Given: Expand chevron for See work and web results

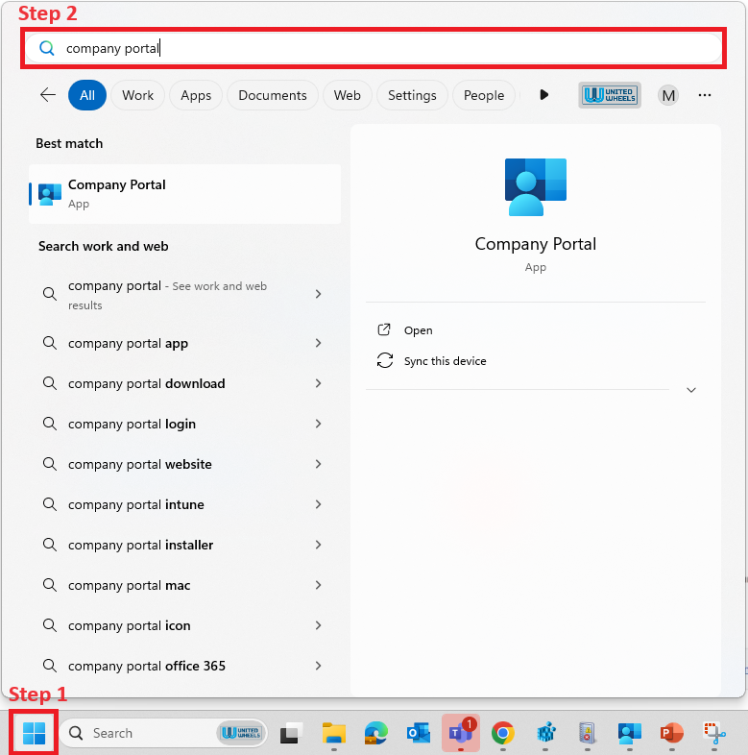Looking at the screenshot, I should (318, 294).
